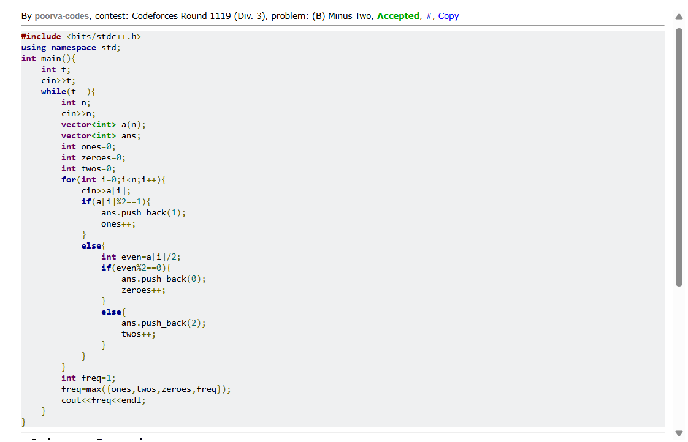Click the line 'int even=a[i]/2;'
Viewport: 688px width, 442px height.
click(141, 257)
